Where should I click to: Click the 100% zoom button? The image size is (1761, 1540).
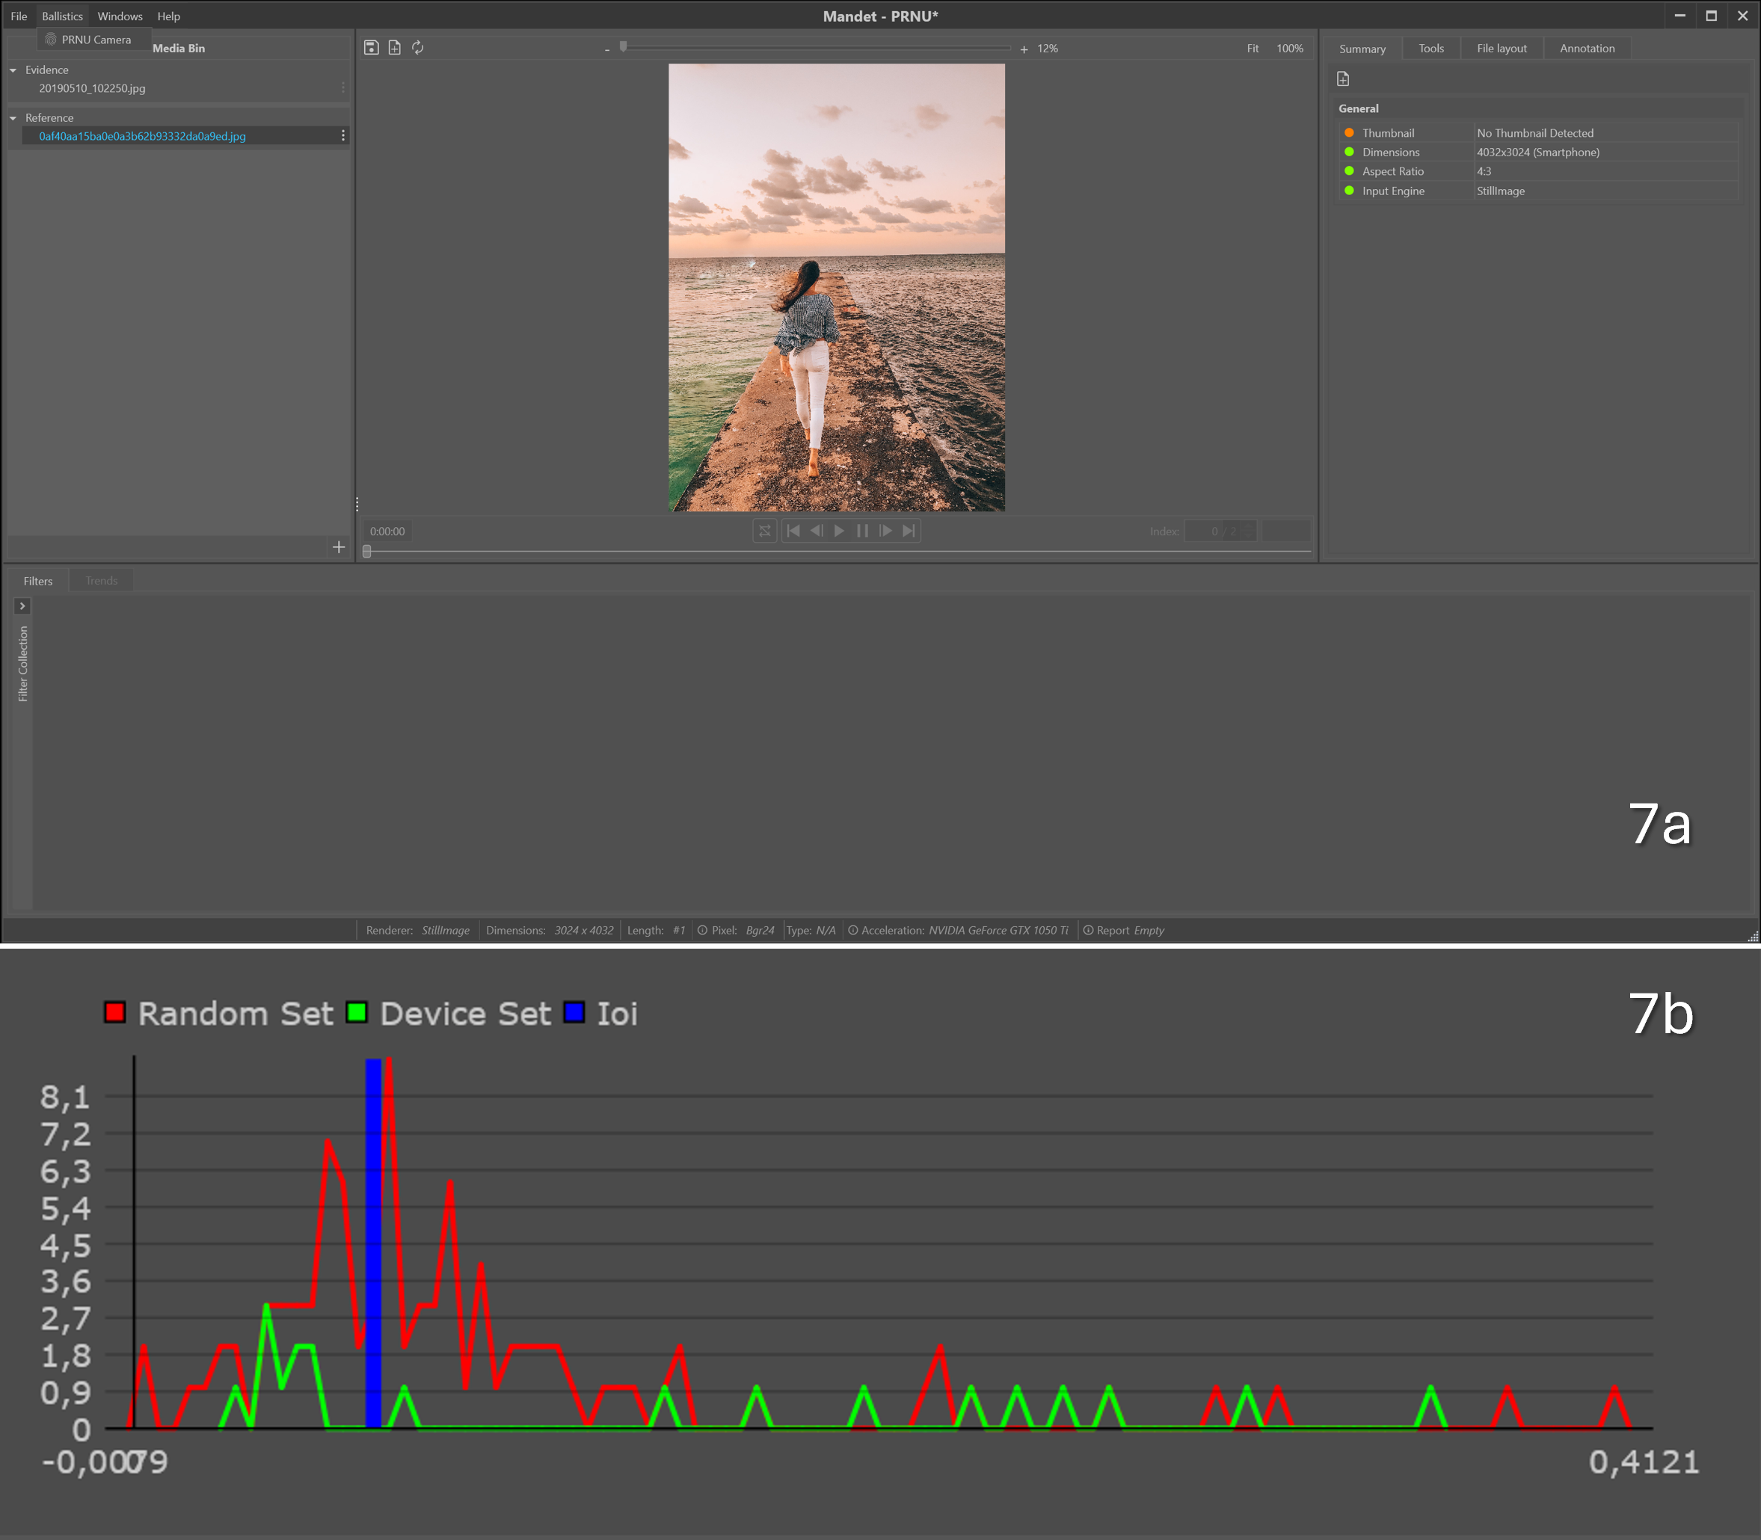1289,49
